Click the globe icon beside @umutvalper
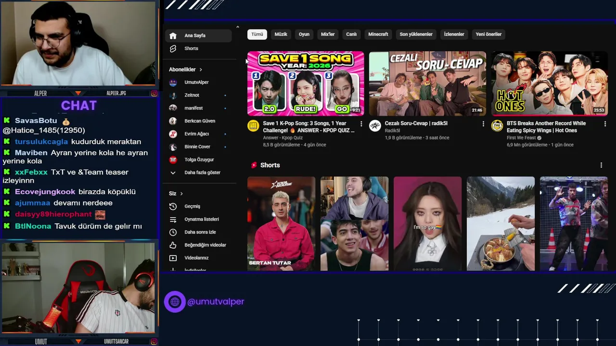Viewport: 616px width, 346px height. pos(175,302)
